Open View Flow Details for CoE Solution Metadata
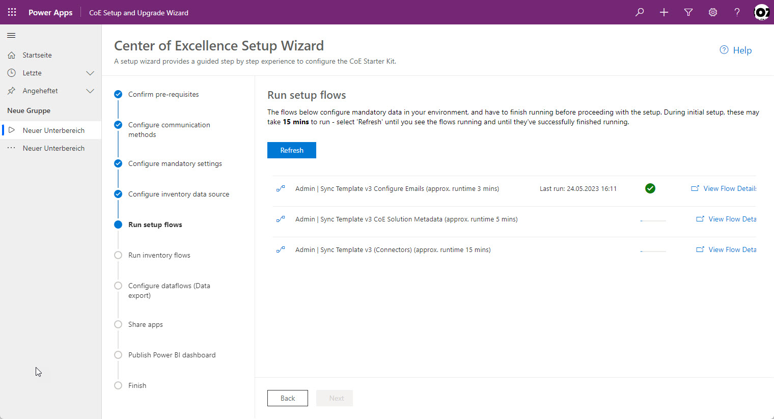 pos(732,219)
